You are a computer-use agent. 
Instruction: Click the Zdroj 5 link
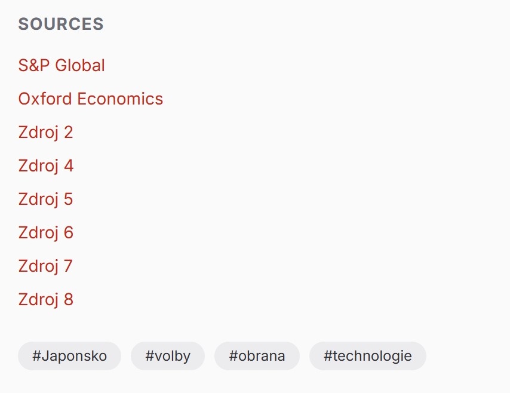coord(45,199)
